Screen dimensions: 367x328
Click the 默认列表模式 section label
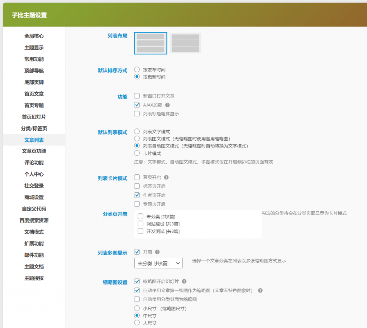point(112,132)
